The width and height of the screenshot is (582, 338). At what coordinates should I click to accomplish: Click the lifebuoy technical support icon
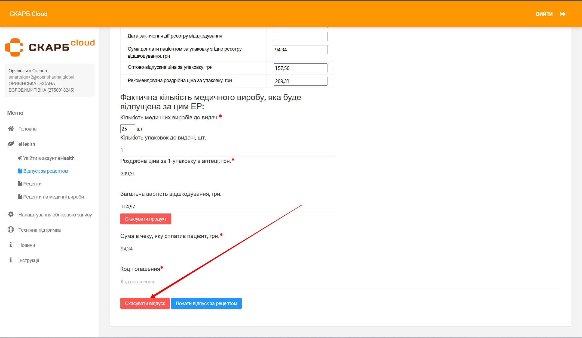coord(11,230)
